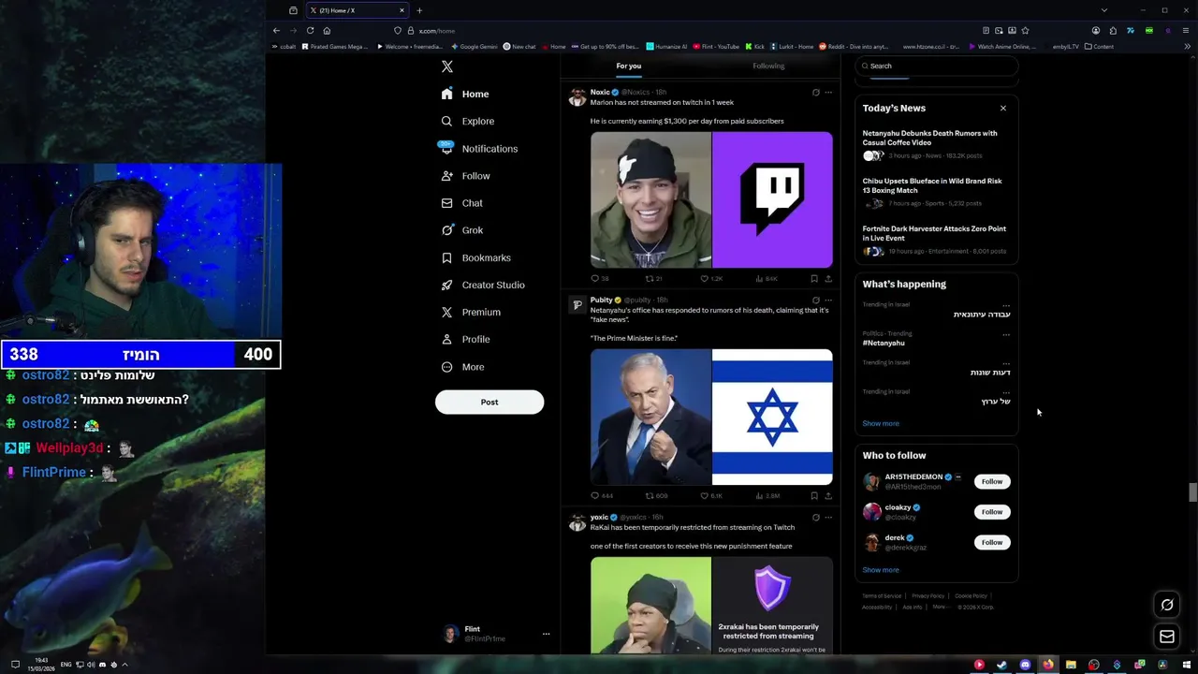
Task: Bookmark the Pubity post
Action: click(x=813, y=495)
